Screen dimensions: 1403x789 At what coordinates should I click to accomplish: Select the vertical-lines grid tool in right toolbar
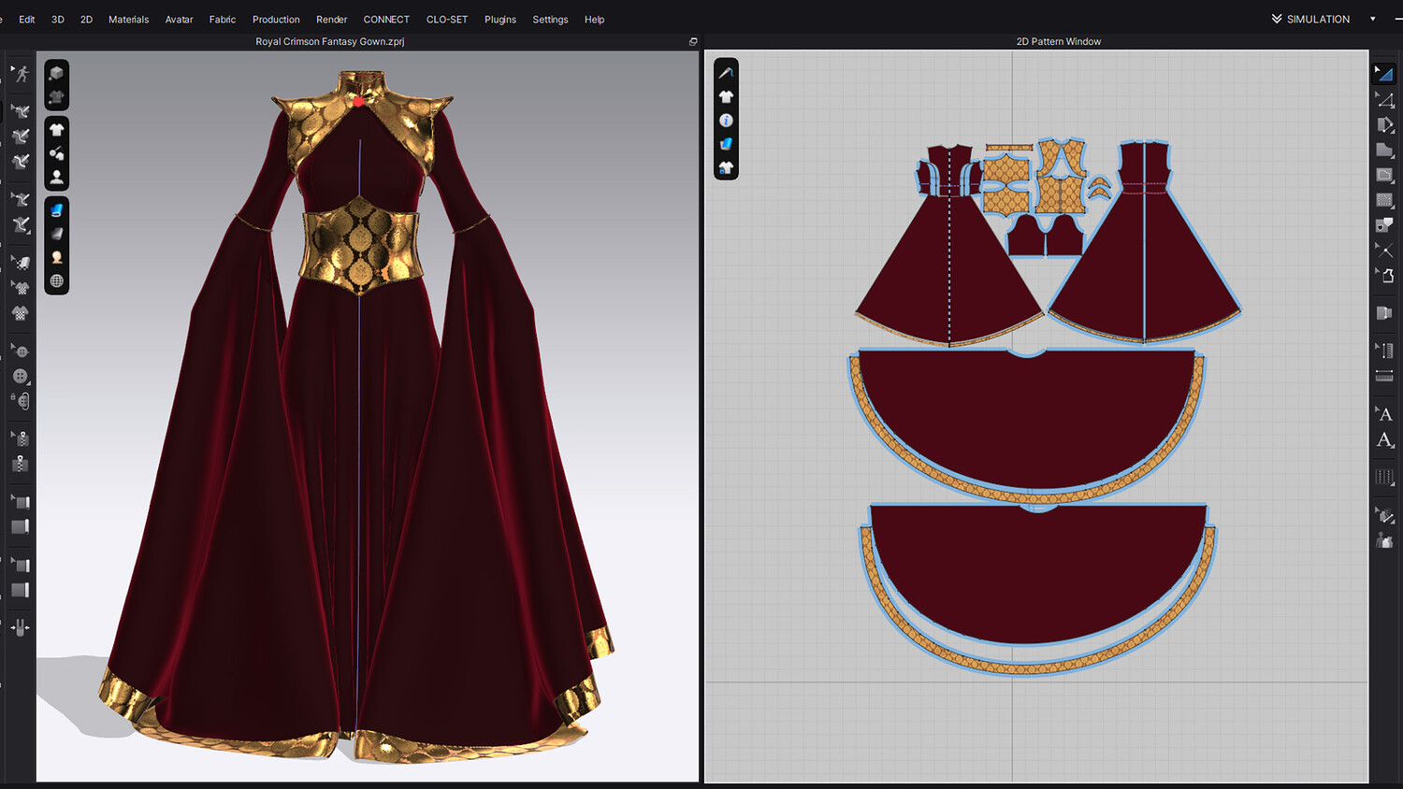[1384, 477]
